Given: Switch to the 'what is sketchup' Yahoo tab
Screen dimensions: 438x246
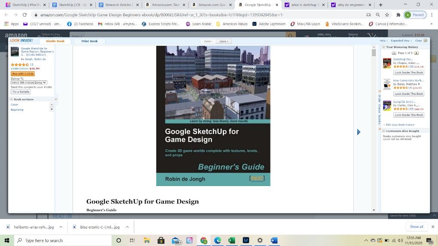Looking at the screenshot, I should pyautogui.click(x=304, y=5).
